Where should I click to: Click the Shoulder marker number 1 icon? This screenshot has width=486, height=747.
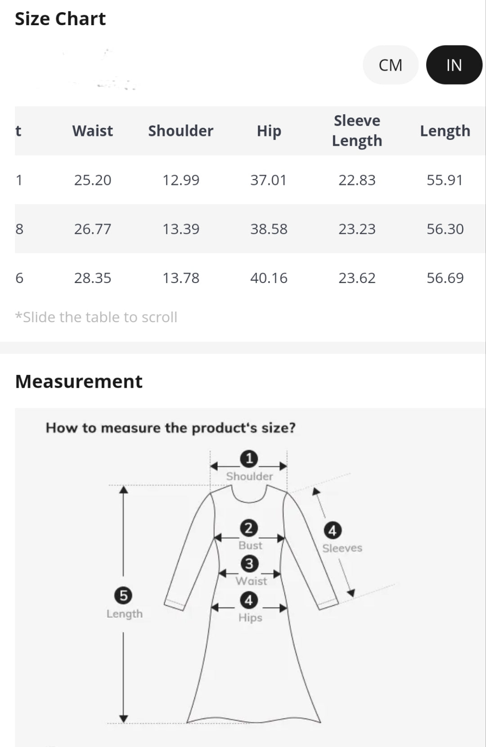click(249, 459)
